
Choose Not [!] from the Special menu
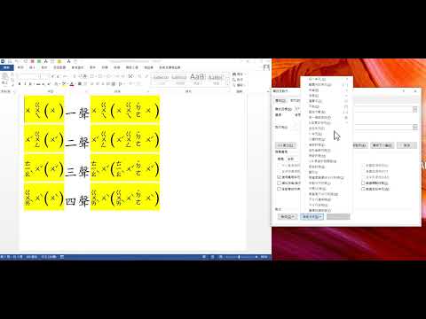click(x=326, y=106)
